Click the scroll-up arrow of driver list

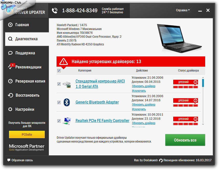(203, 77)
